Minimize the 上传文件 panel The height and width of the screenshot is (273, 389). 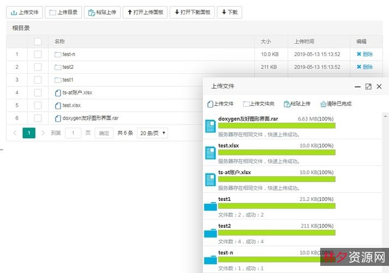coord(357,87)
